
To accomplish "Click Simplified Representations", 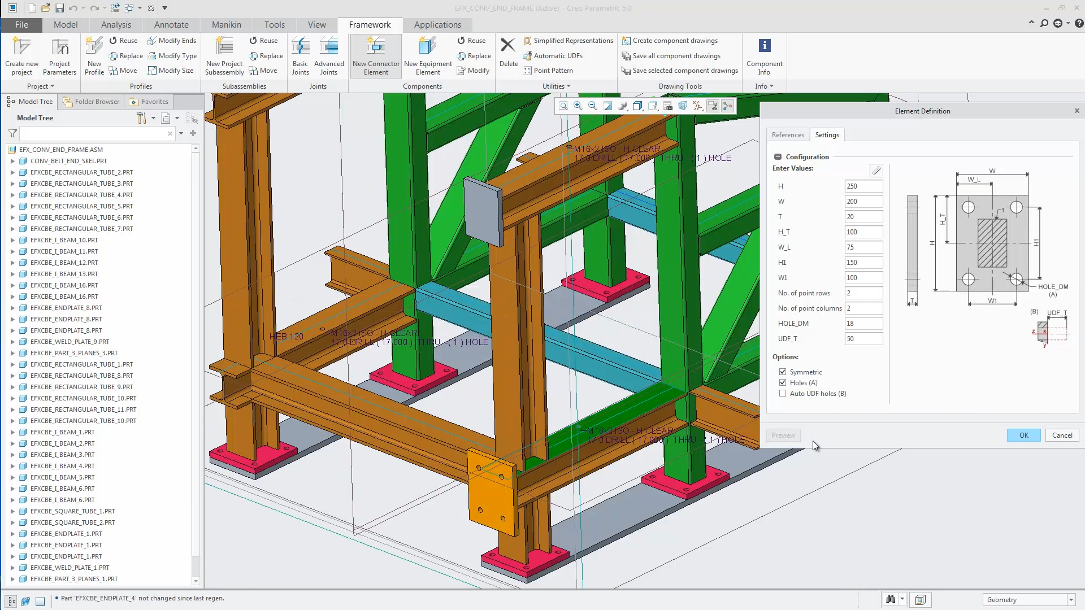I will click(x=568, y=41).
